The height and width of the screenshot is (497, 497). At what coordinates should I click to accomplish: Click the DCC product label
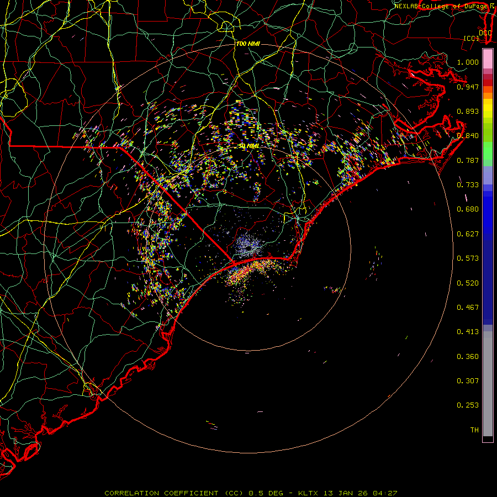coord(485,33)
